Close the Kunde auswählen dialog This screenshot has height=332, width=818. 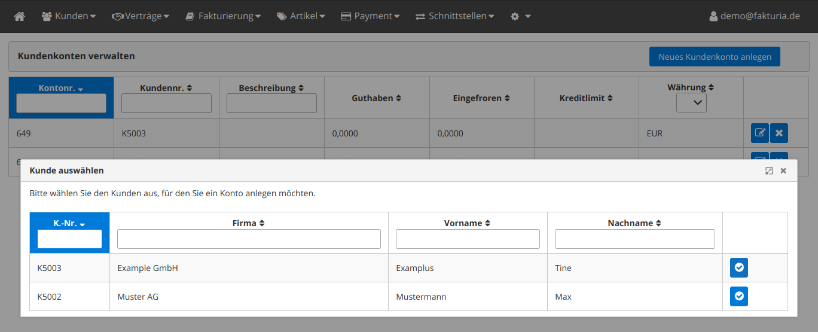tap(783, 170)
